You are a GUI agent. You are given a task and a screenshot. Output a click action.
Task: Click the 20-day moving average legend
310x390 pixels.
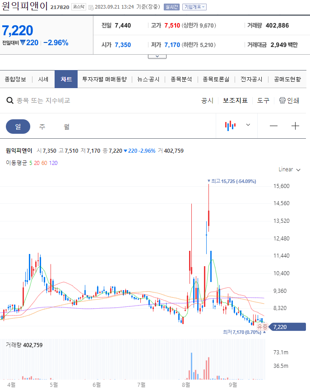click(37, 163)
